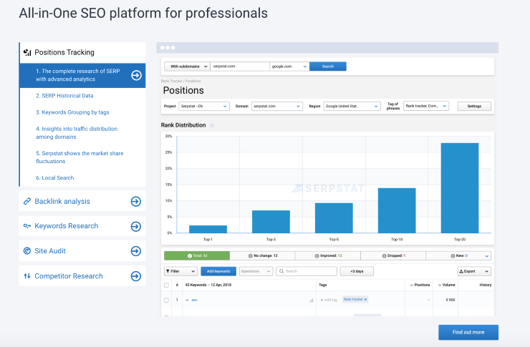This screenshot has height=347, width=530.
Task: Click the Keywords Research key icon
Action: tap(27, 226)
